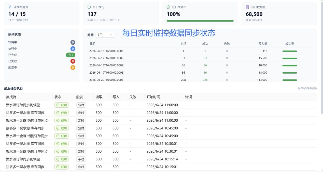Click the database icon beside 今日数据量
Viewport: 323px width, 180px height.
pyautogui.click(x=247, y=7)
